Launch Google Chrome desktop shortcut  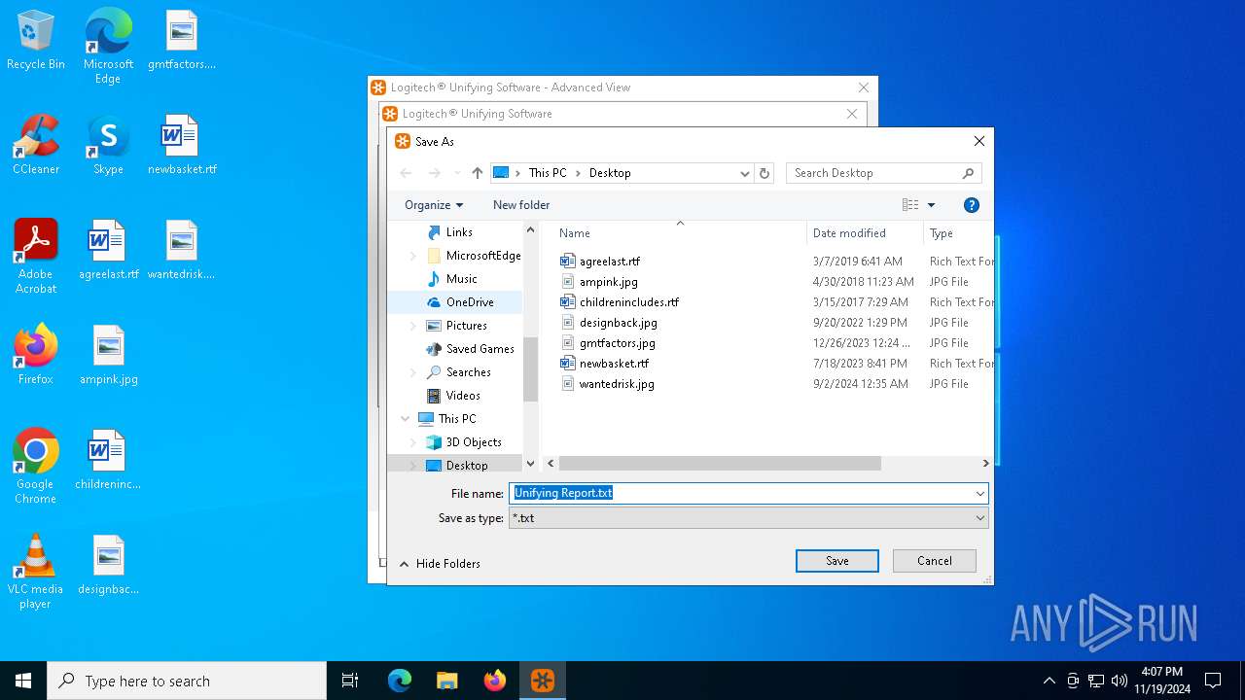pos(36,467)
